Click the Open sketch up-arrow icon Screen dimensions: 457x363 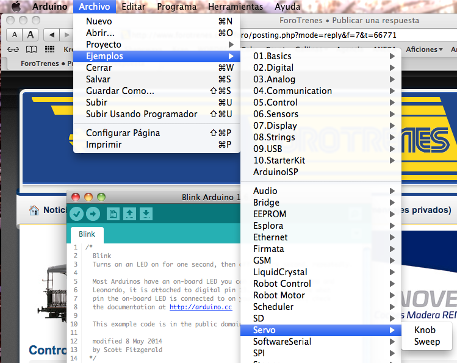click(x=130, y=214)
